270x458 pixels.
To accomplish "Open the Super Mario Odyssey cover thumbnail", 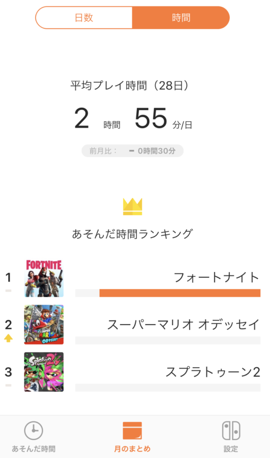I will (44, 325).
